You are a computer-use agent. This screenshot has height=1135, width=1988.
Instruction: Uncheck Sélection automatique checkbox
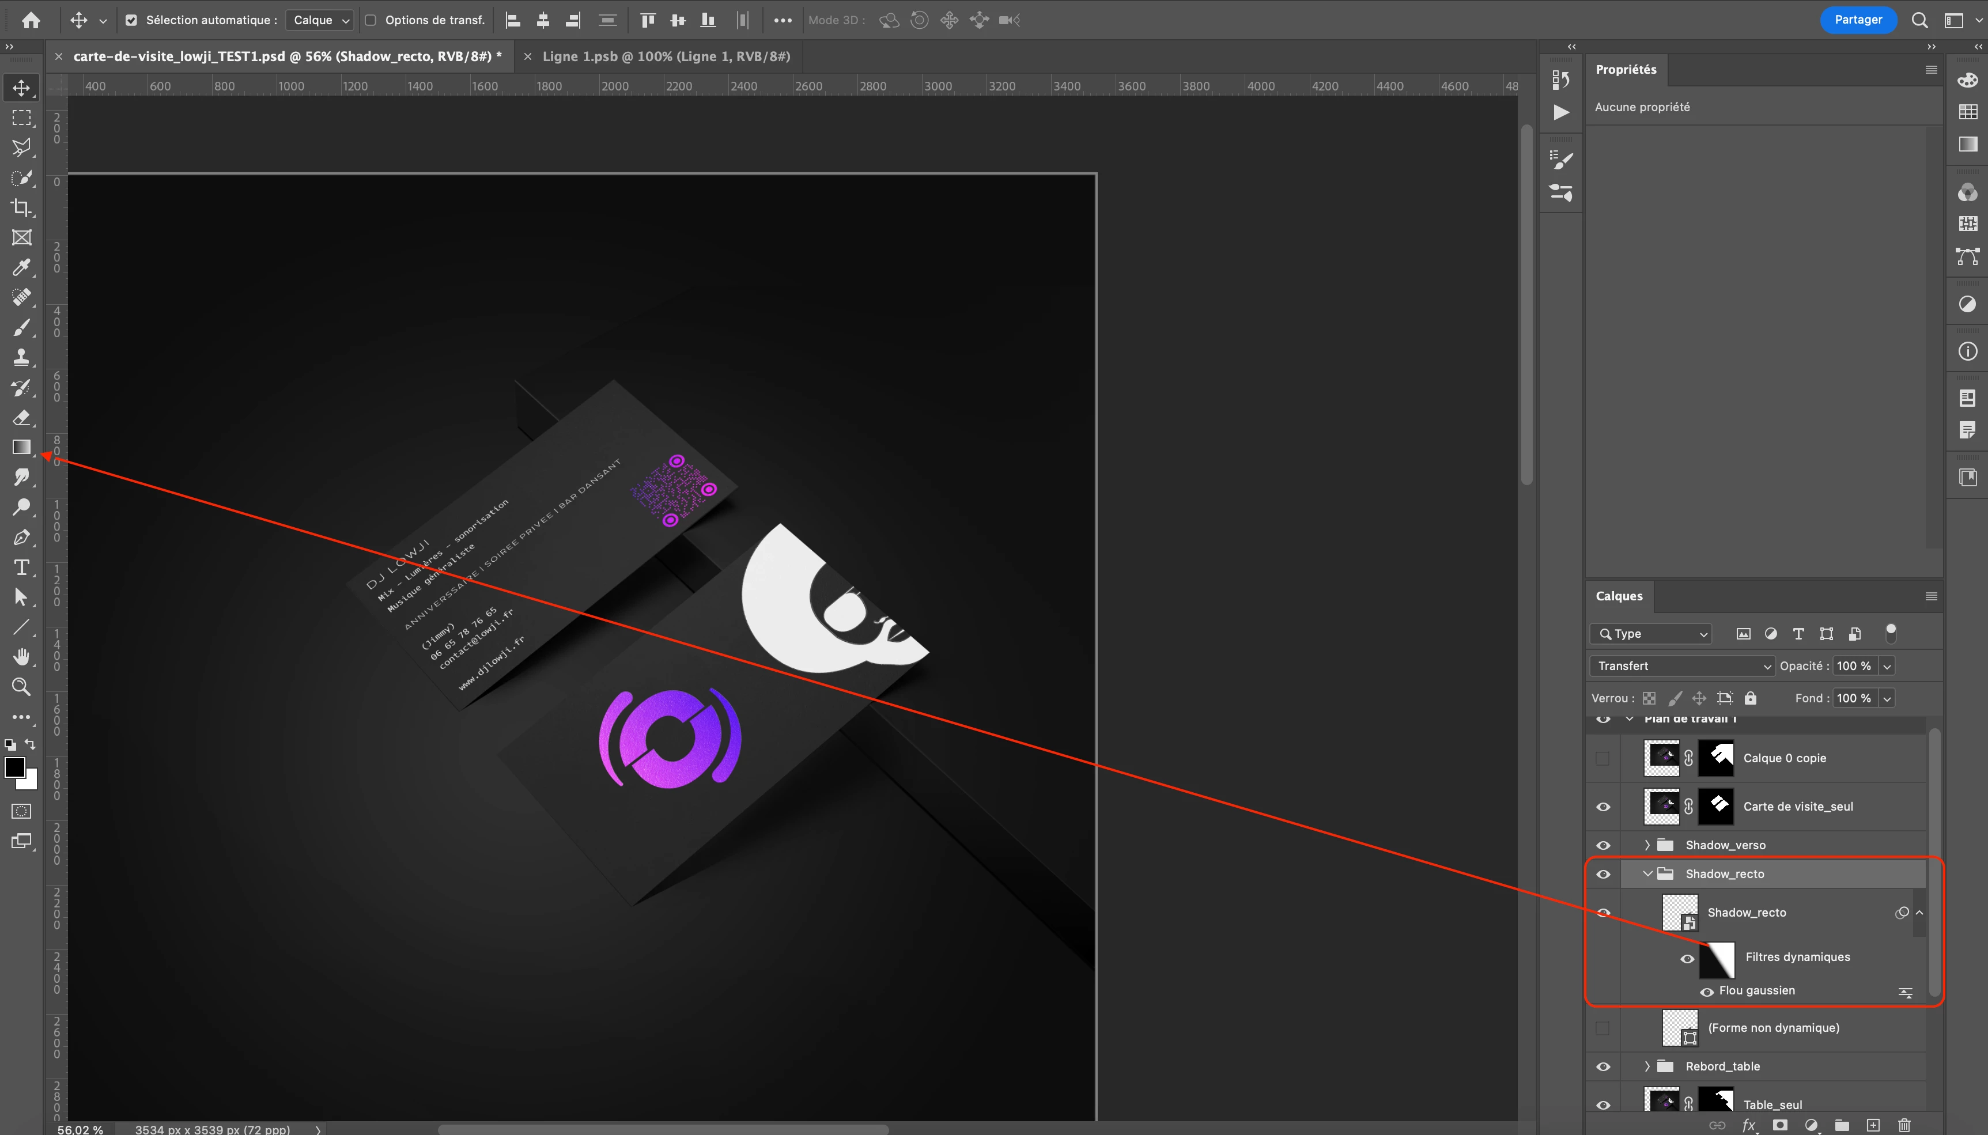pyautogui.click(x=131, y=20)
